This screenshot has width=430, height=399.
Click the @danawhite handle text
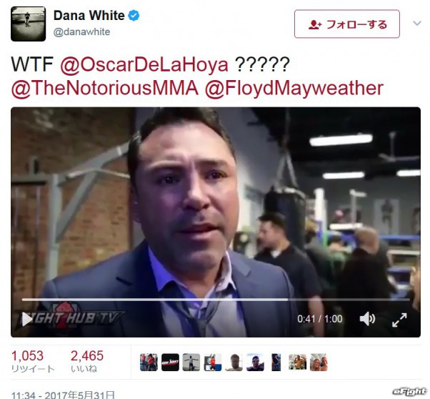tap(81, 32)
